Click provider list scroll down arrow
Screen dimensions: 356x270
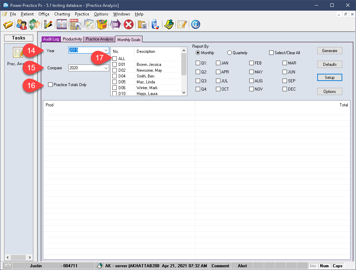click(x=184, y=93)
